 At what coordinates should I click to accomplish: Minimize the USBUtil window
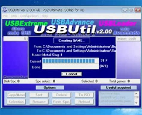point(125,10)
